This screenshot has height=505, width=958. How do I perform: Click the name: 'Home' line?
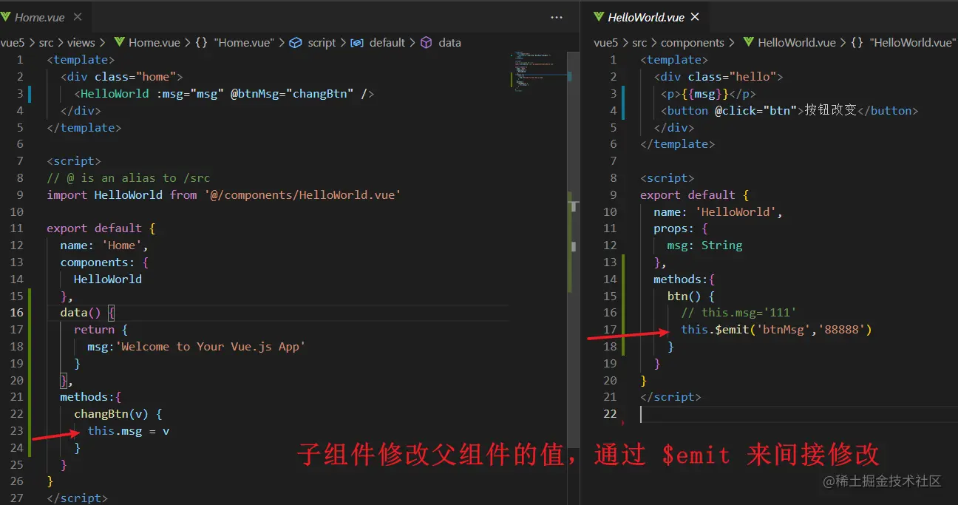(x=104, y=245)
